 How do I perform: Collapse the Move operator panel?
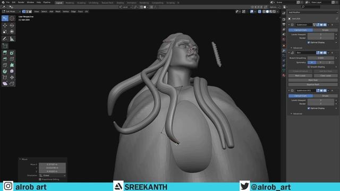20,159
